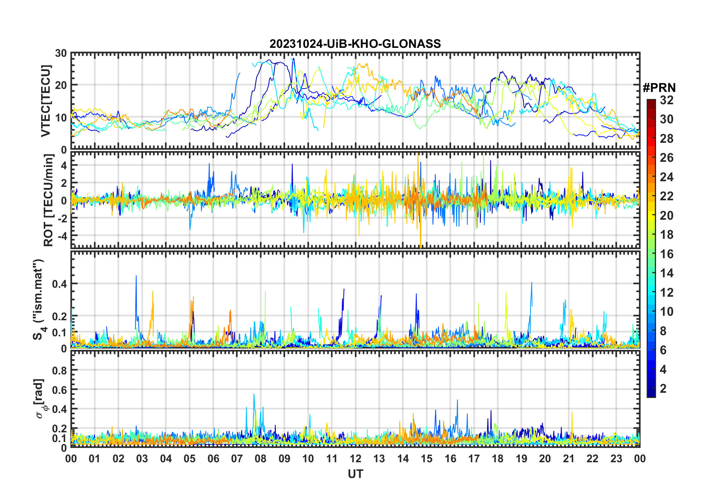Click the S4 ("ism.mat") y-axis label

point(39,300)
